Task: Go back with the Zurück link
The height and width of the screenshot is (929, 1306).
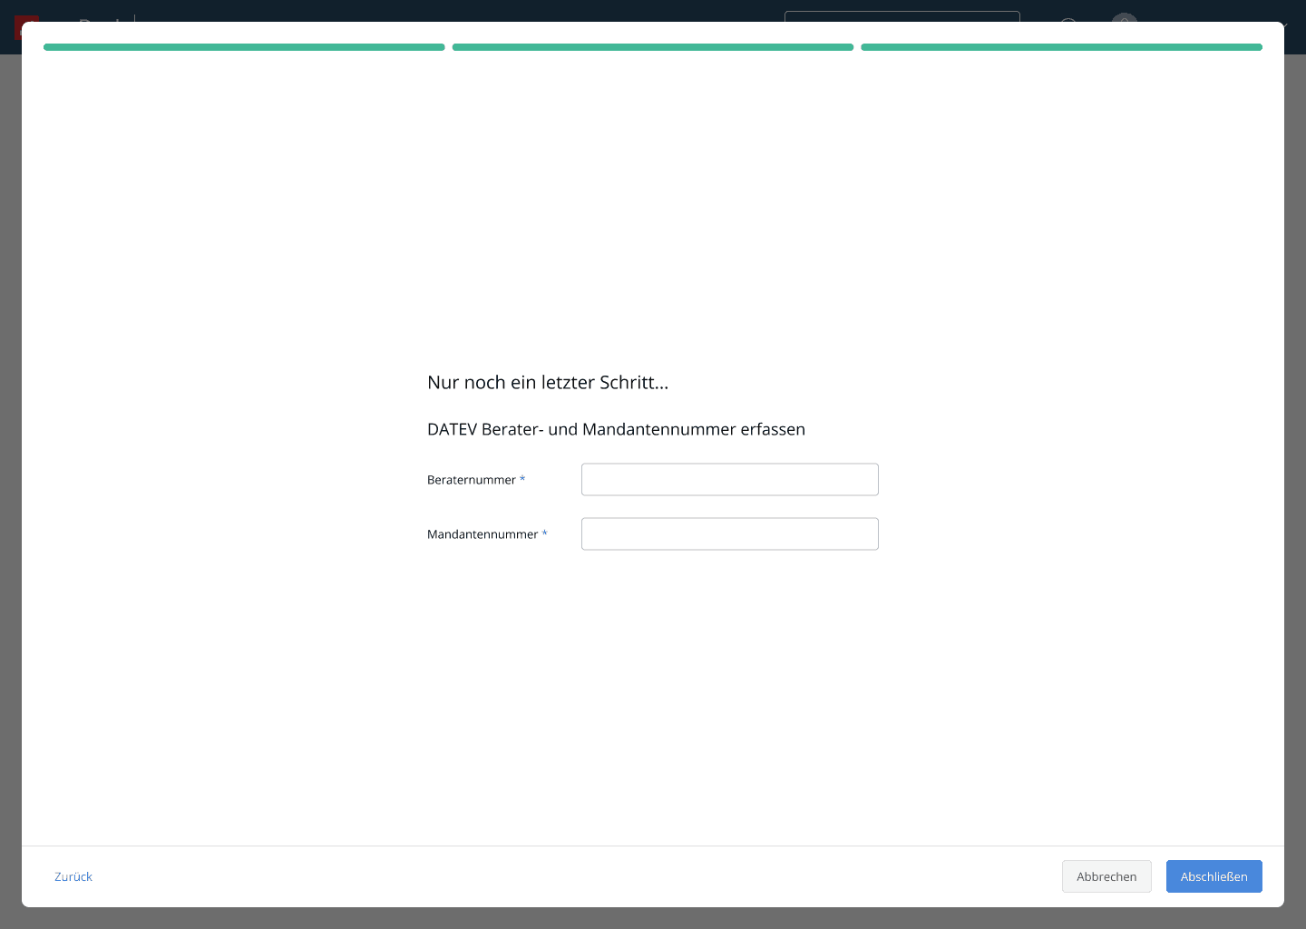Action: tap(73, 876)
